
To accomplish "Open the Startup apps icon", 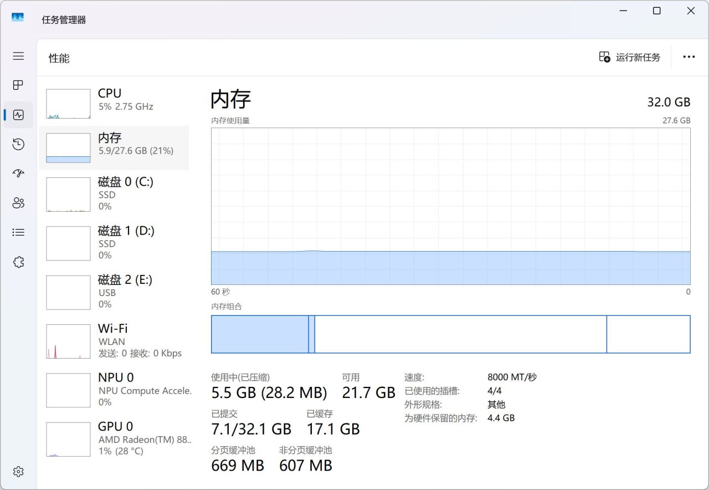I will pyautogui.click(x=18, y=173).
